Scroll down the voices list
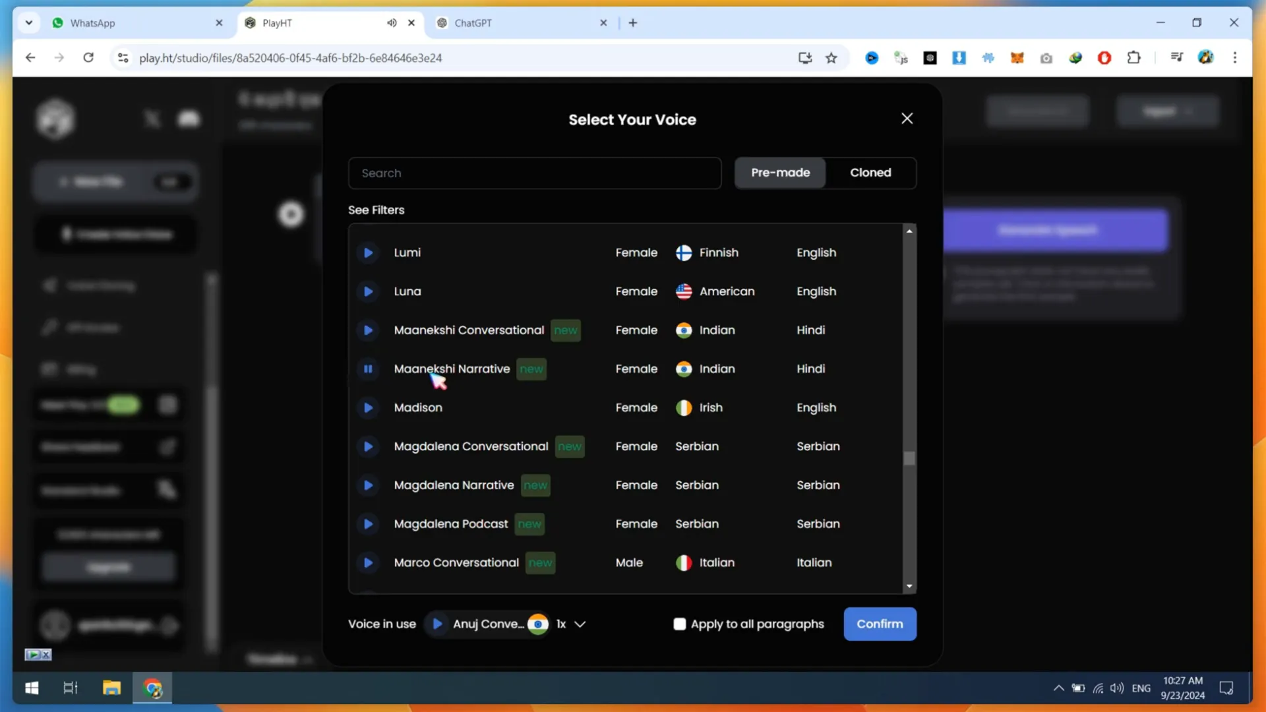1266x712 pixels. (x=909, y=585)
